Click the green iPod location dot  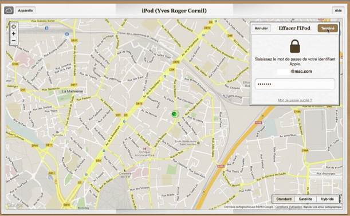click(175, 114)
